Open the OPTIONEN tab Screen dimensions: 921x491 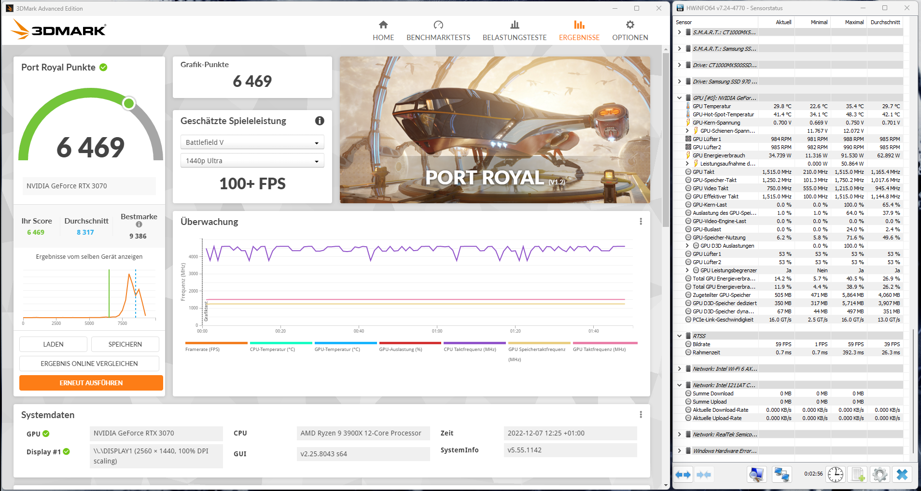click(x=630, y=31)
